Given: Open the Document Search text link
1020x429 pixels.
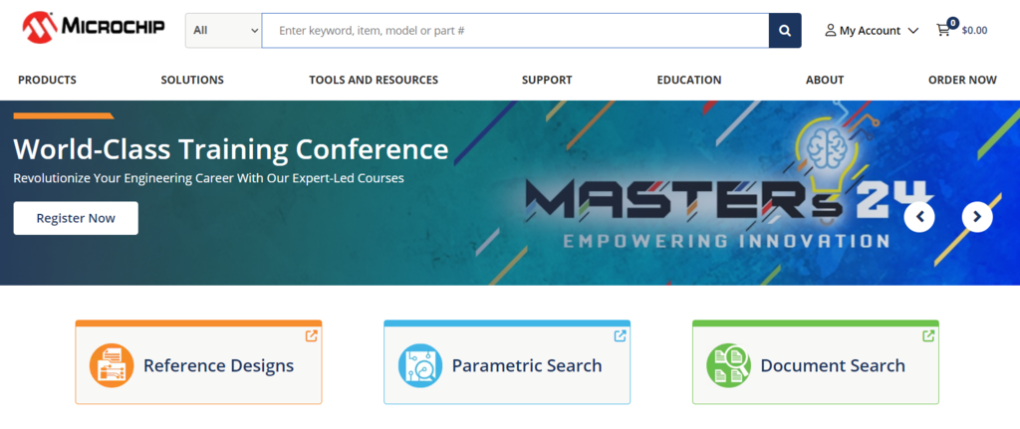Looking at the screenshot, I should tap(833, 365).
